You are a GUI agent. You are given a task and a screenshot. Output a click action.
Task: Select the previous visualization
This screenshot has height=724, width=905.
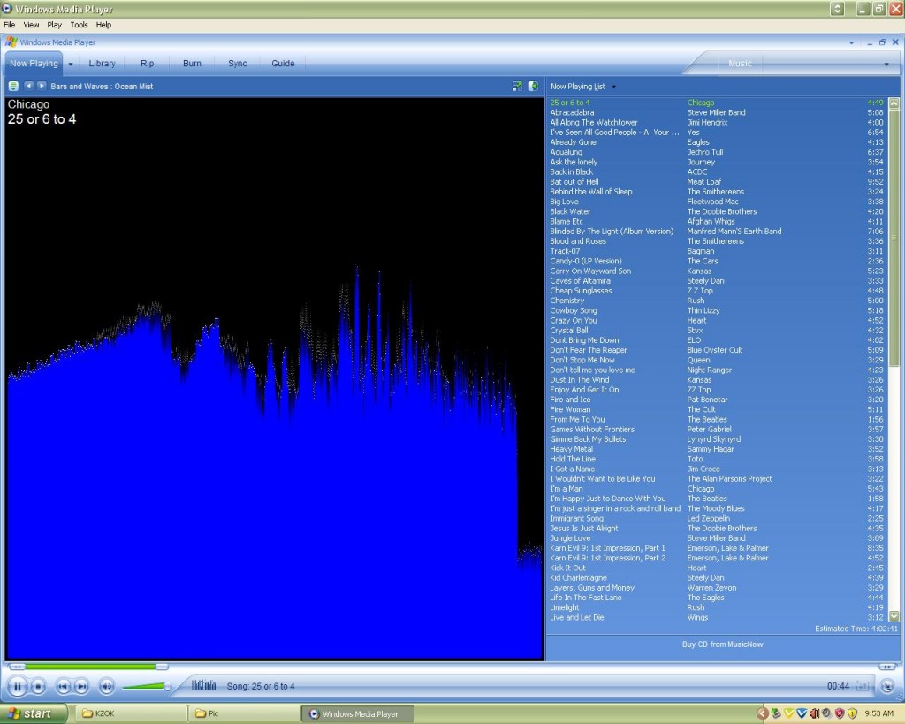click(28, 86)
